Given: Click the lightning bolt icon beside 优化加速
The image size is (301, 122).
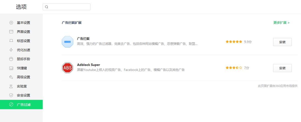Looking at the screenshot, I should click(x=11, y=50).
